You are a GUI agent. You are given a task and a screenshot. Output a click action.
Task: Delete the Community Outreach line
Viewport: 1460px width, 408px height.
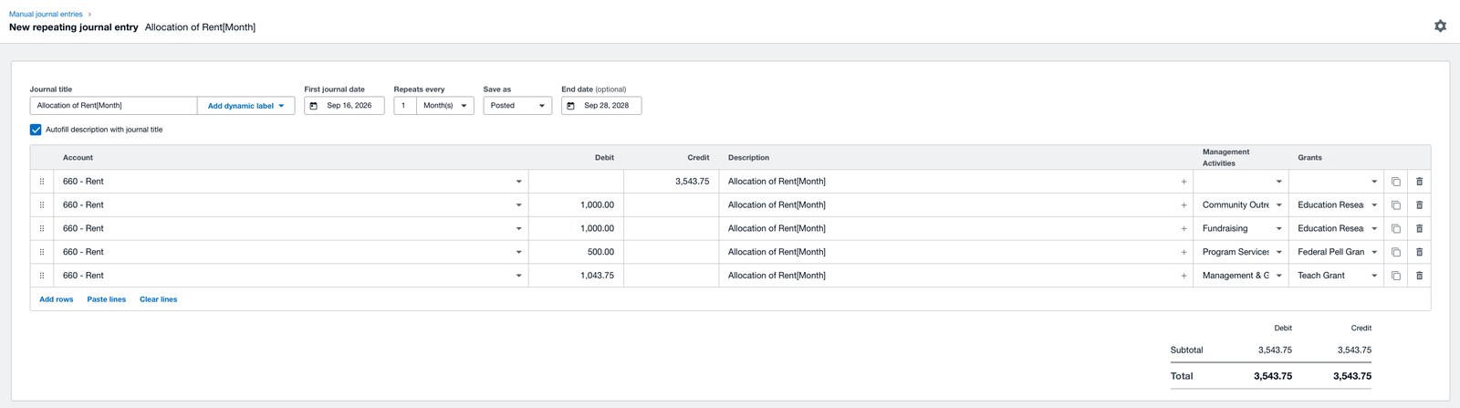(1419, 205)
